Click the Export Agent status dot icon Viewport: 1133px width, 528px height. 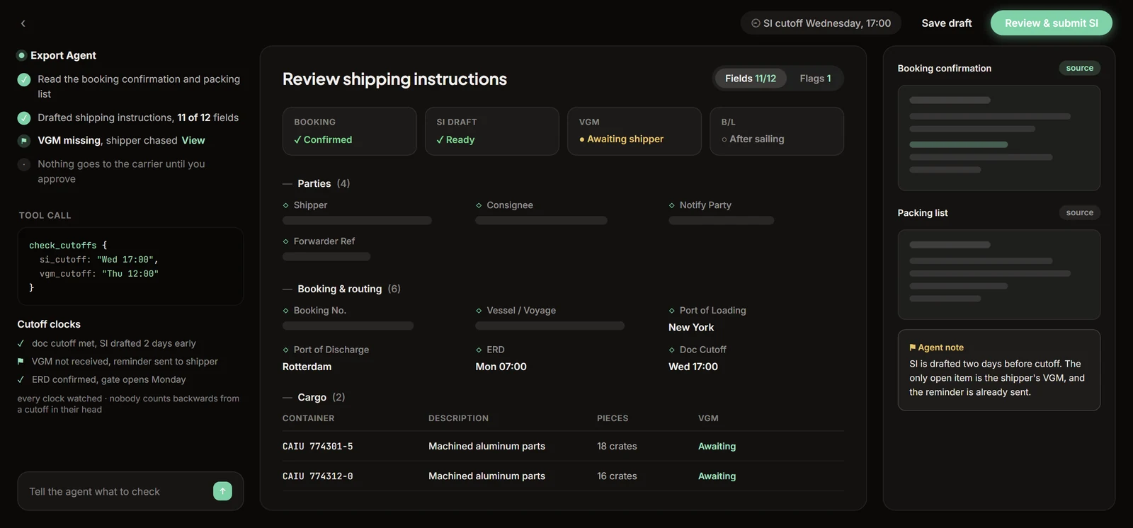pos(22,55)
